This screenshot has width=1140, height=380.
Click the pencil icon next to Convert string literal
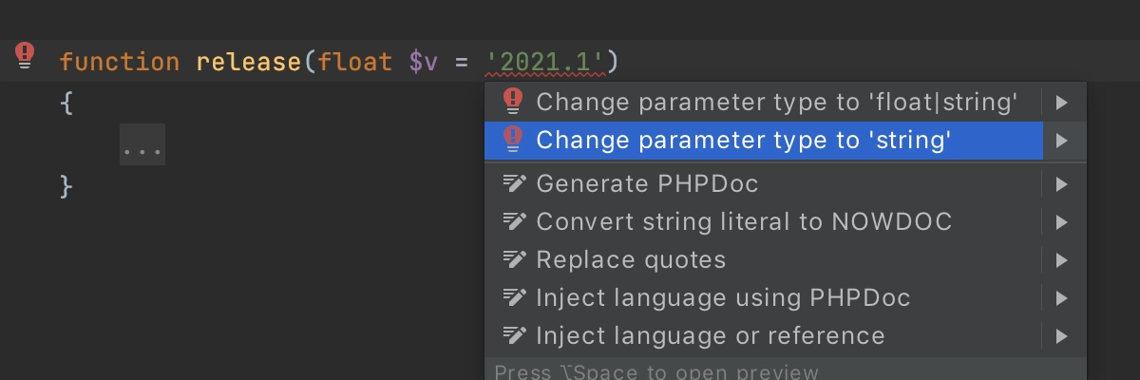[x=514, y=221]
